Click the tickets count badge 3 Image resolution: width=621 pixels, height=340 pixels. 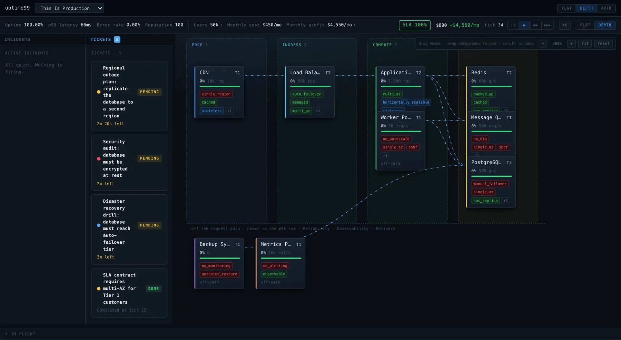pyautogui.click(x=117, y=40)
